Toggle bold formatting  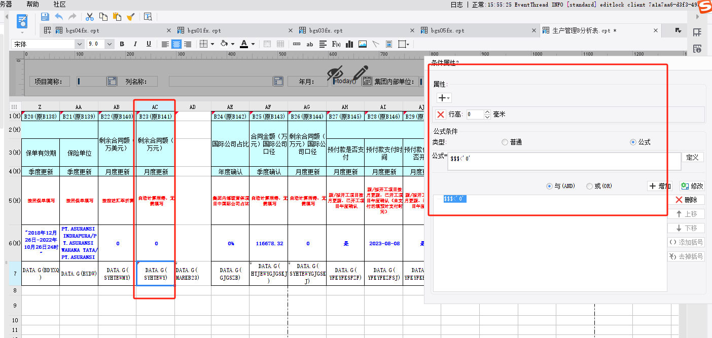(122, 44)
